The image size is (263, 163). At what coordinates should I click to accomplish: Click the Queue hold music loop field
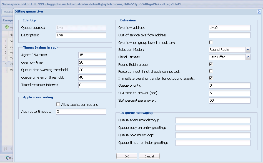pyautogui.click(x=213, y=135)
